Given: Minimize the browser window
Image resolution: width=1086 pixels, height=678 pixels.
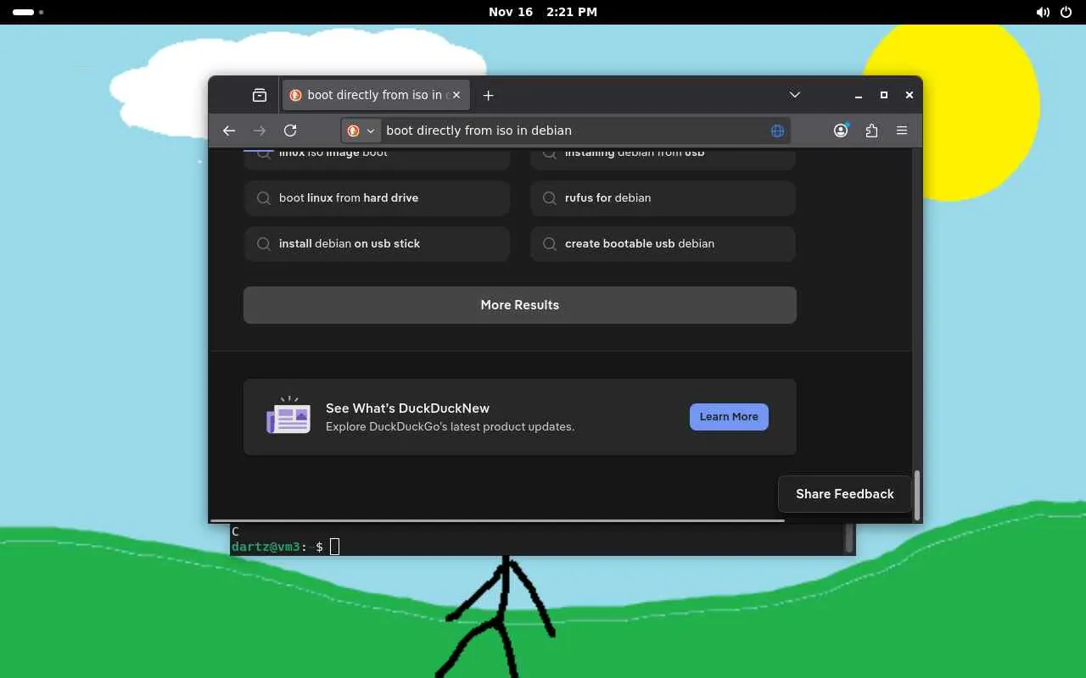Looking at the screenshot, I should point(859,95).
